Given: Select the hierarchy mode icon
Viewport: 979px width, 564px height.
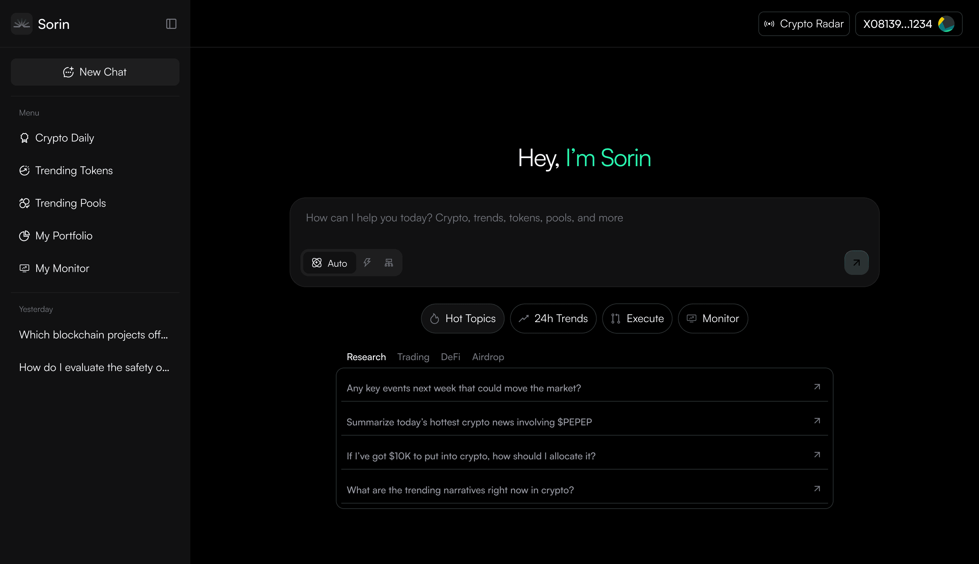Looking at the screenshot, I should coord(389,263).
